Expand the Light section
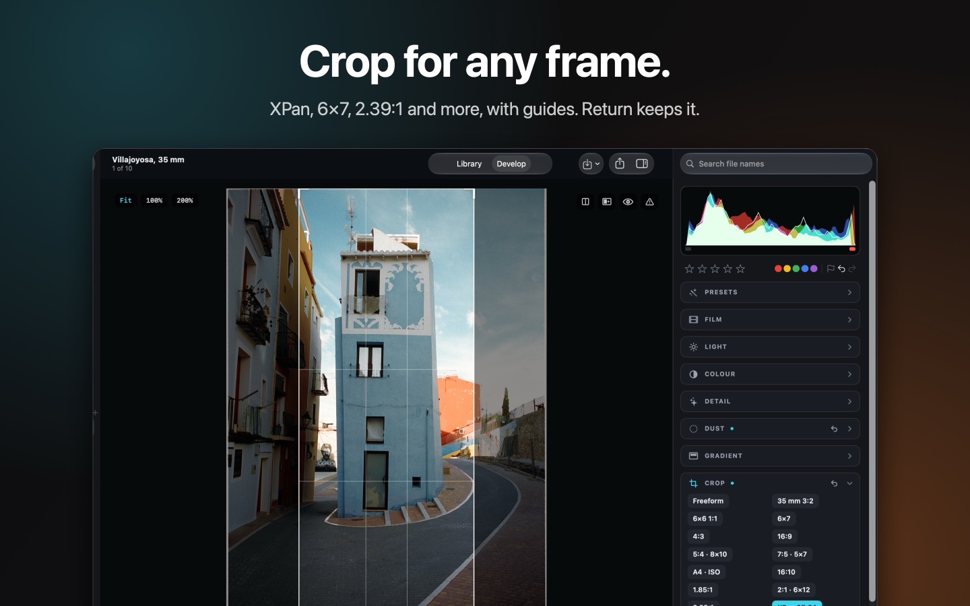The image size is (970, 606). (x=770, y=347)
